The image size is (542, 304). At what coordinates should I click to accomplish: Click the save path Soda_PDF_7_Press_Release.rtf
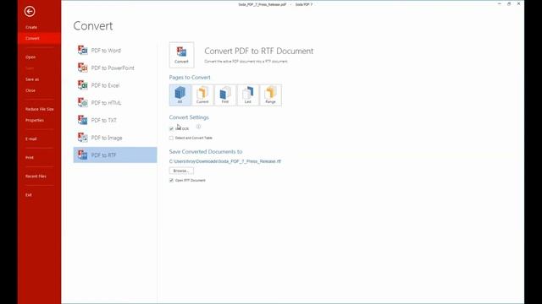click(x=225, y=161)
